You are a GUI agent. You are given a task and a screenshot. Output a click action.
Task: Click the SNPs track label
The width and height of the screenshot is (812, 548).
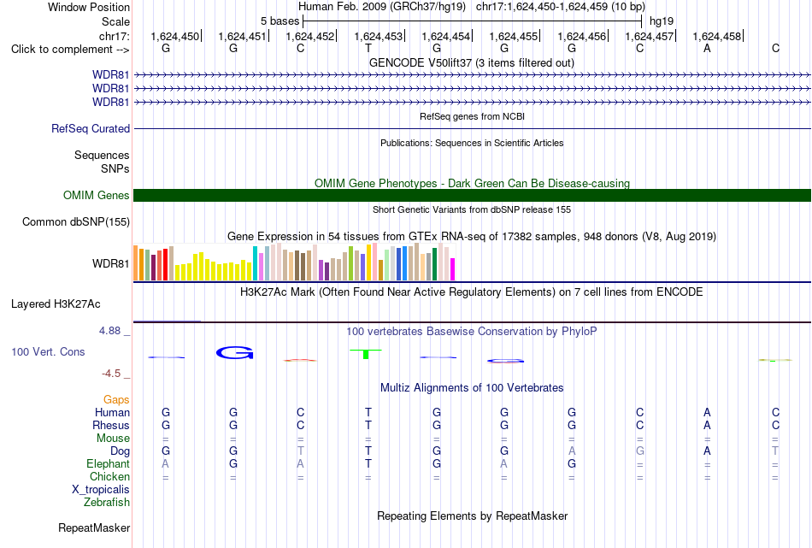tap(115, 168)
